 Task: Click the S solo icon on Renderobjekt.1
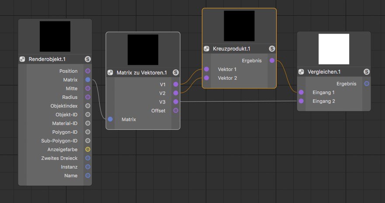tap(88, 59)
